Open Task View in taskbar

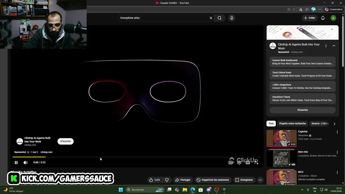coord(169,190)
